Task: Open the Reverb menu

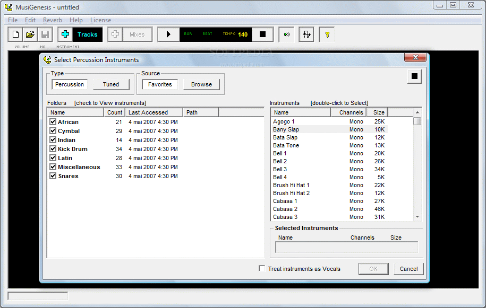Action: click(53, 20)
